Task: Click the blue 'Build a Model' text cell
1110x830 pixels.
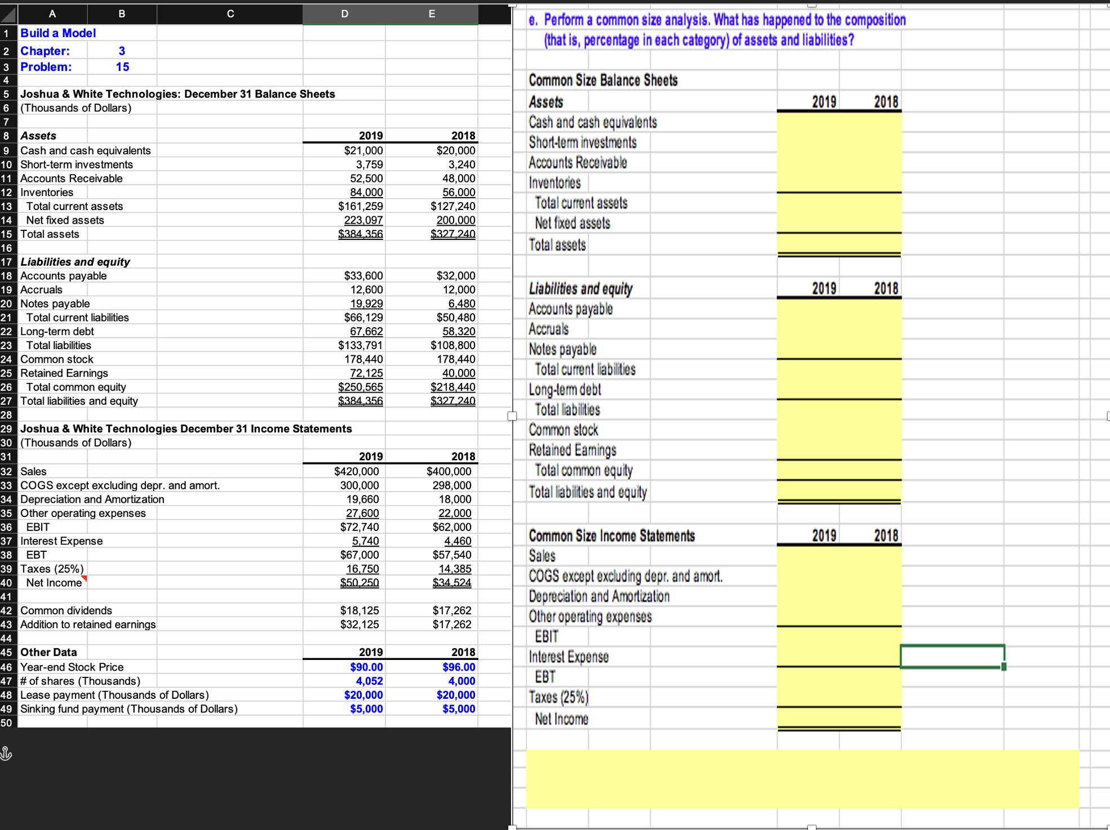Action: point(57,33)
